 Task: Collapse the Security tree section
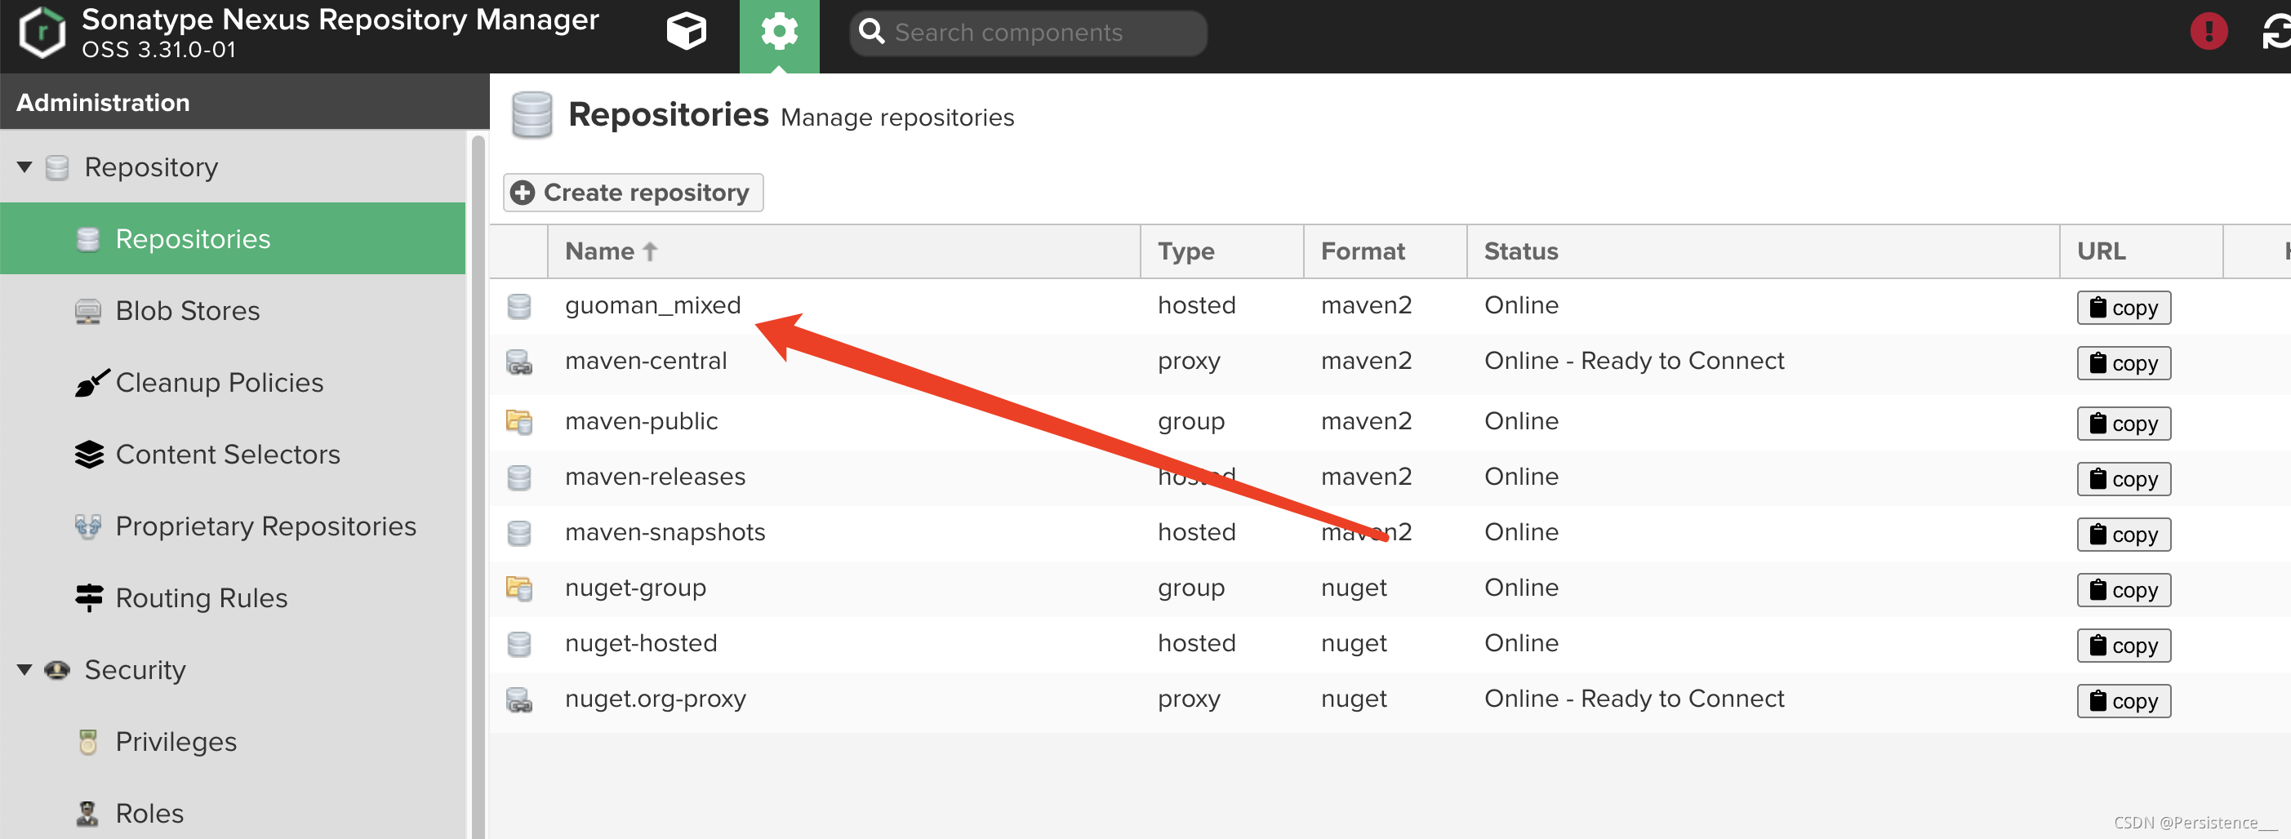[x=24, y=669]
